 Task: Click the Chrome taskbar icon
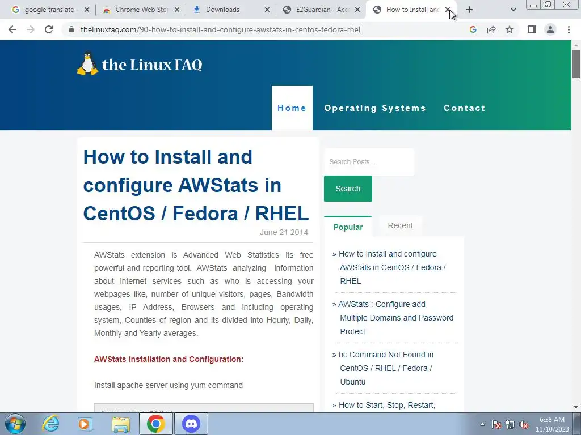click(156, 424)
